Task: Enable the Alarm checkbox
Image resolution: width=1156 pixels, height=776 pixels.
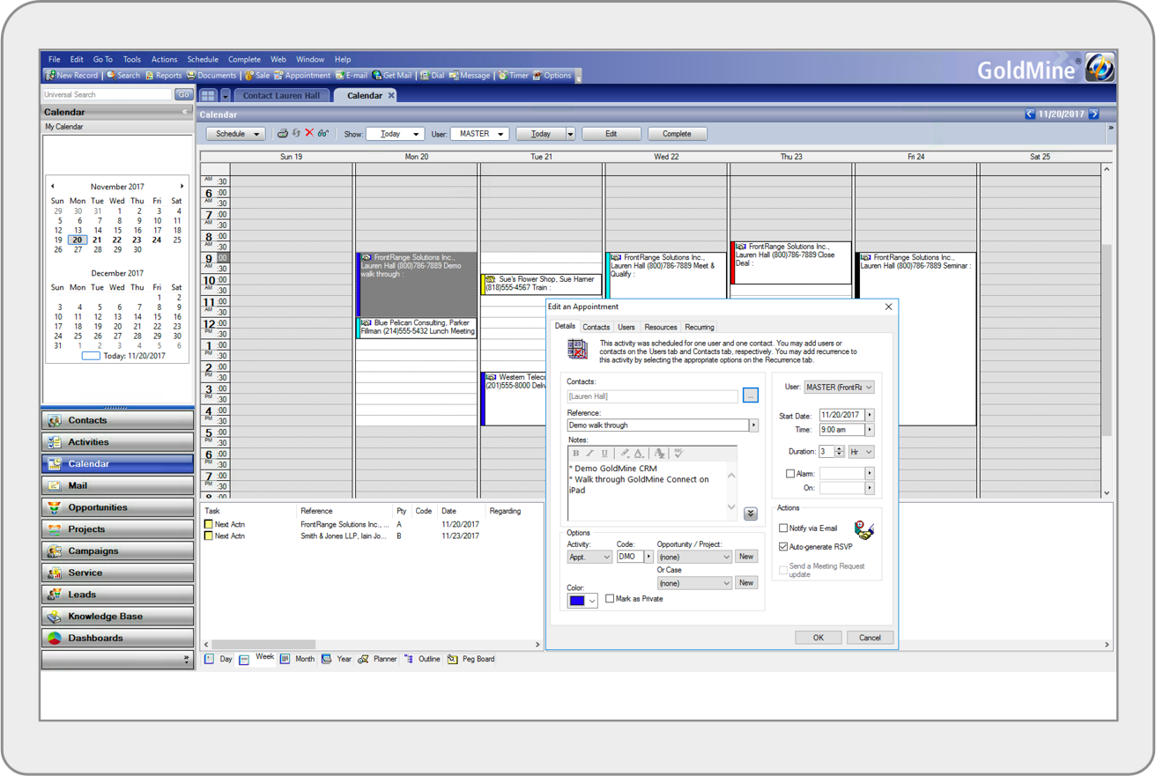Action: (x=790, y=474)
